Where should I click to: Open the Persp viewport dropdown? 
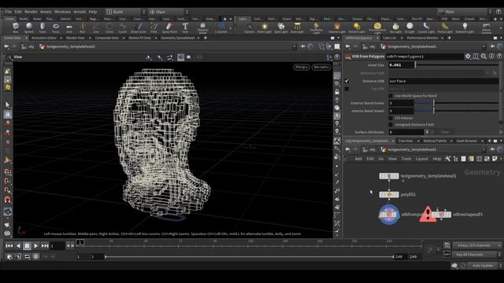(301, 67)
